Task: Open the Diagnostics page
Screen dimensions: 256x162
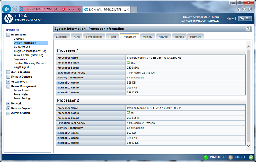Action: click(20, 59)
